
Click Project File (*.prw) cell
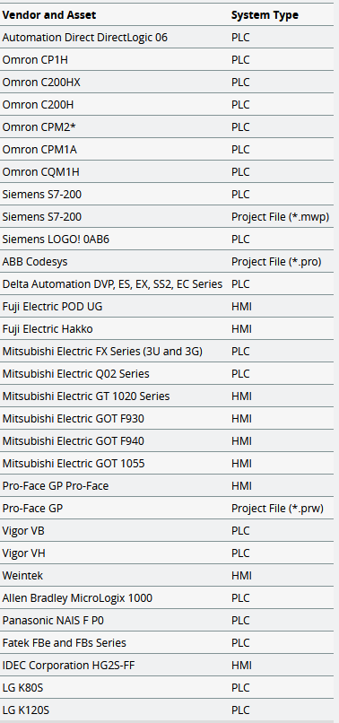(277, 509)
